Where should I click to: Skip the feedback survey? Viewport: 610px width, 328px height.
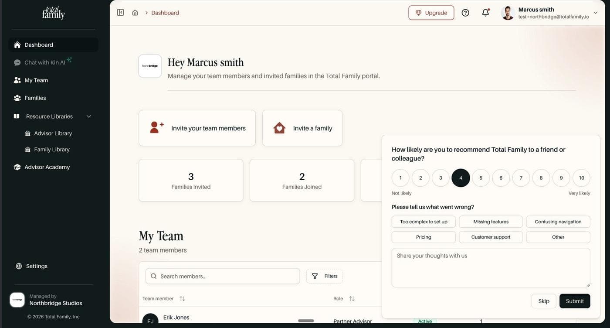tap(544, 301)
